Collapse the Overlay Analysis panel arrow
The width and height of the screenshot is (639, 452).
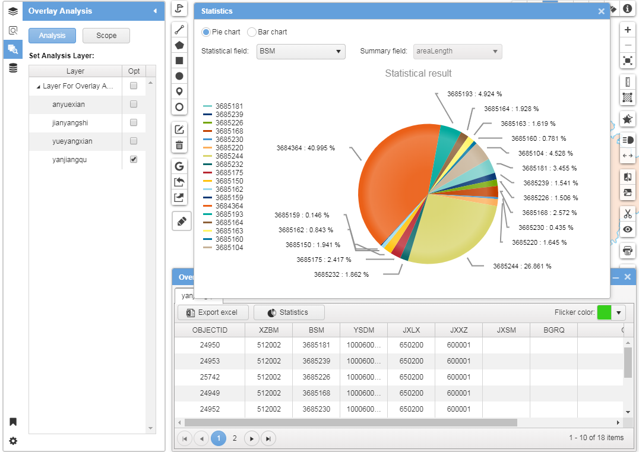[x=155, y=11]
